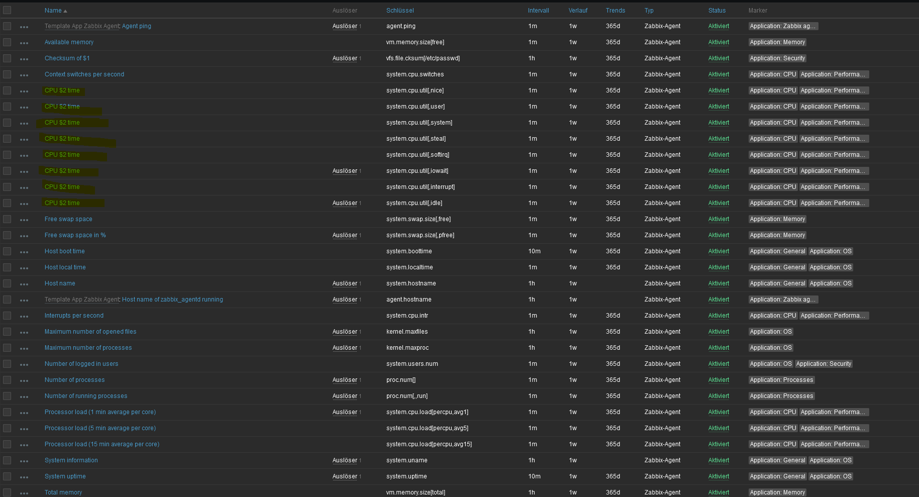The width and height of the screenshot is (919, 497).
Task: Click Aktiviert status for System uptime
Action: tap(719, 476)
